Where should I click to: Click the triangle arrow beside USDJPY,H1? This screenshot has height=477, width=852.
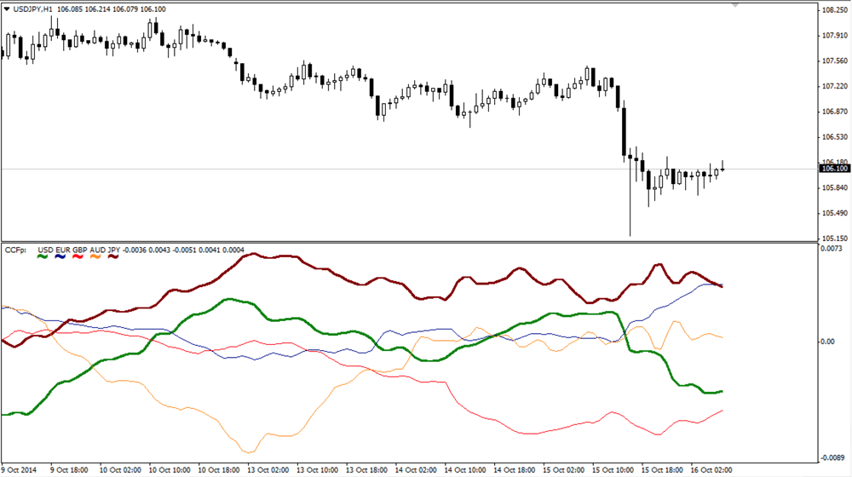8,9
